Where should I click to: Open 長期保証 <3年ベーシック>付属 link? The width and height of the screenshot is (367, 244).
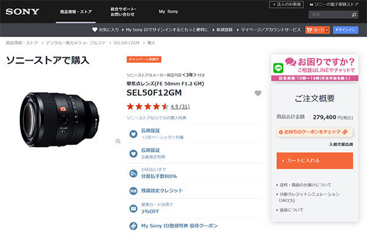162,134
